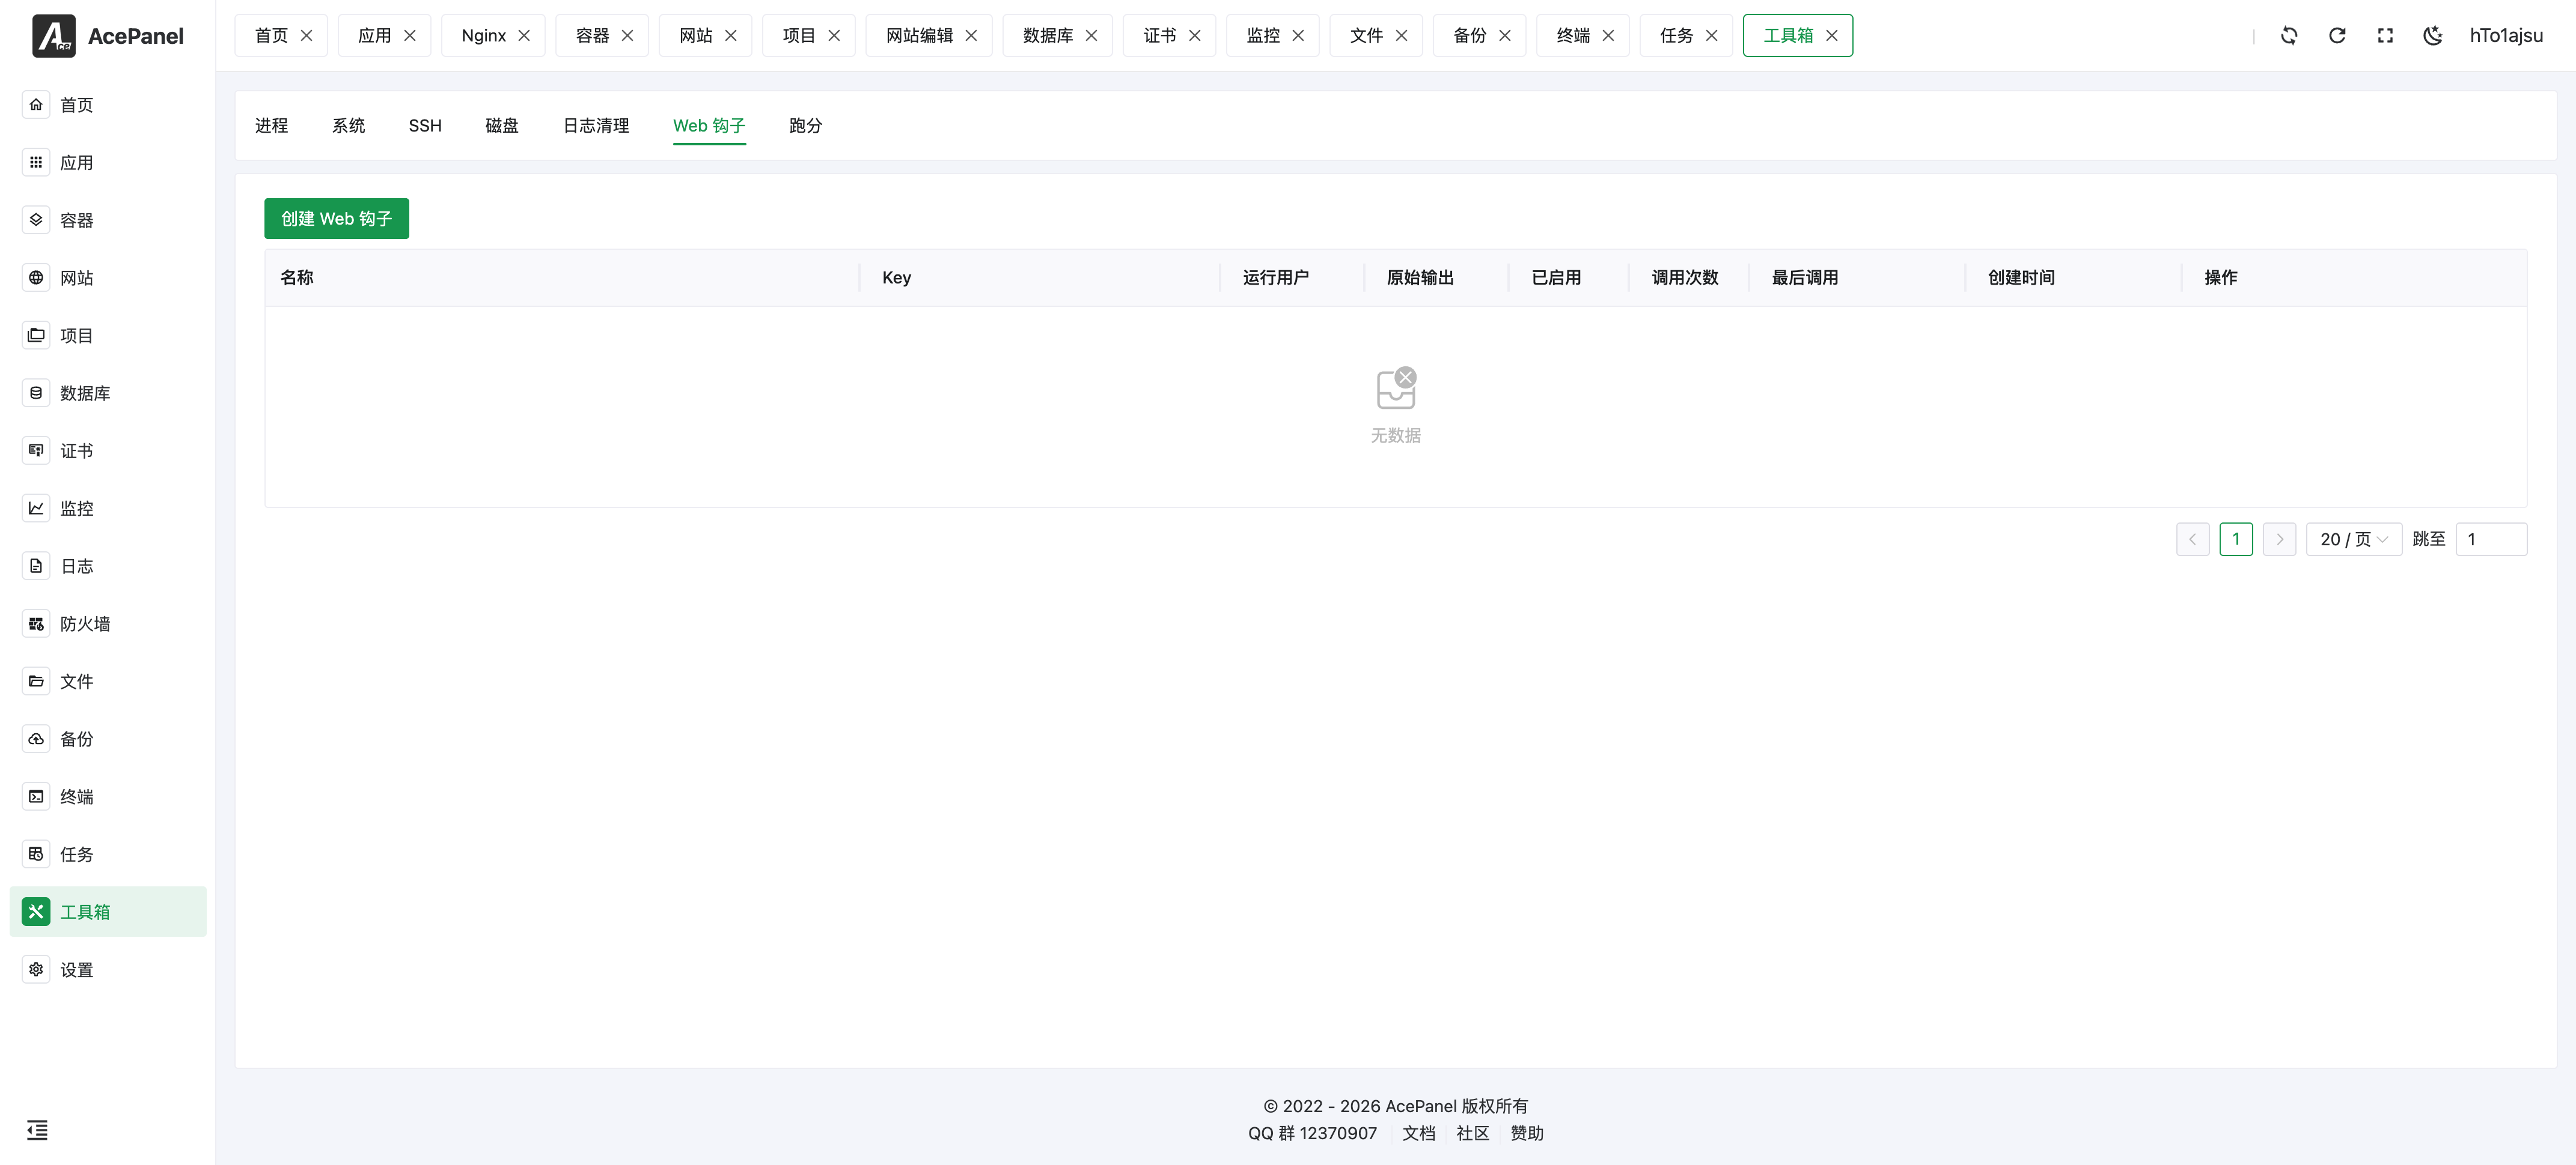Screen dimensions: 2576x1165
Task: Click the sync refresh arrows icon
Action: (2289, 36)
